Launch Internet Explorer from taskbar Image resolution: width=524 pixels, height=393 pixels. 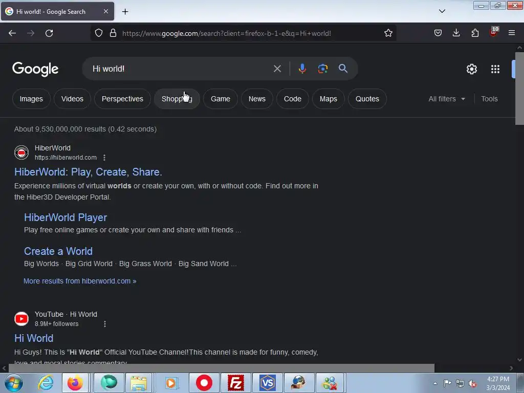click(46, 383)
